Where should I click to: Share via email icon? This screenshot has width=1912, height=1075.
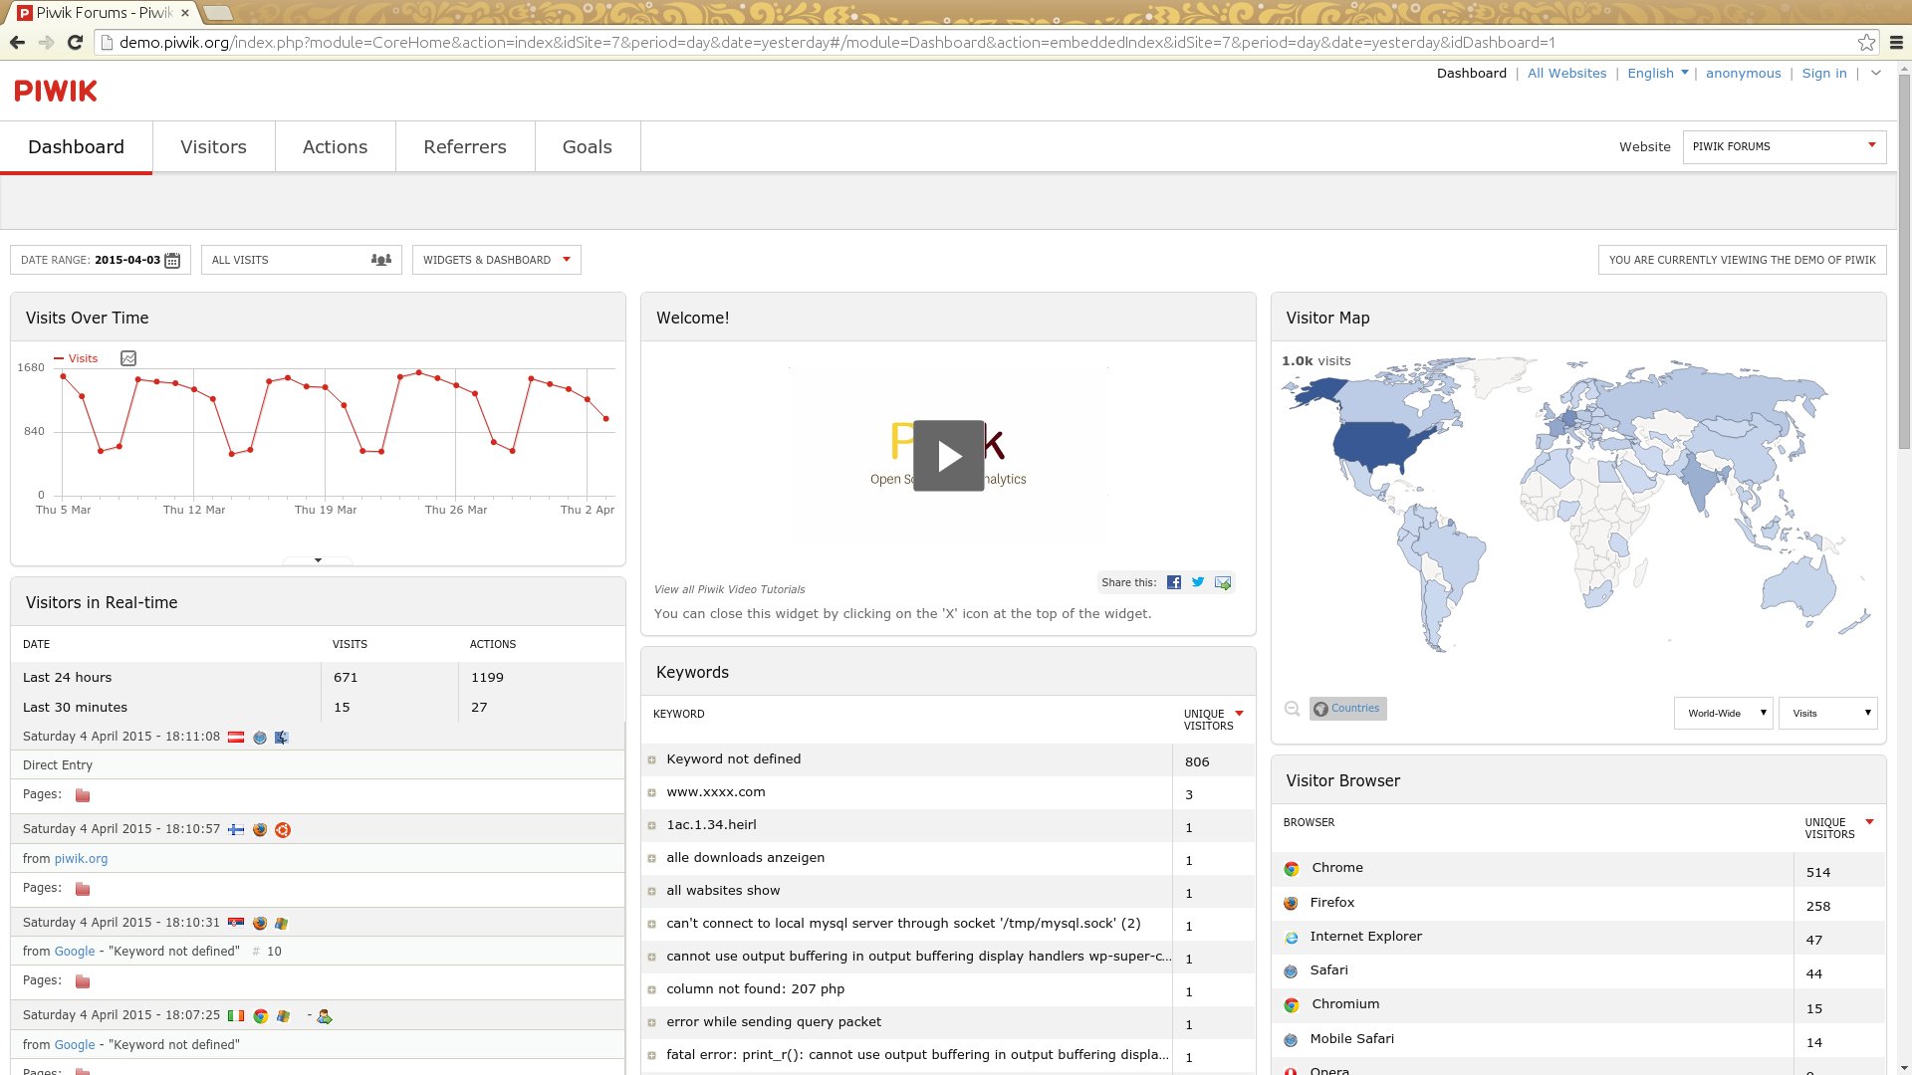[x=1223, y=582]
